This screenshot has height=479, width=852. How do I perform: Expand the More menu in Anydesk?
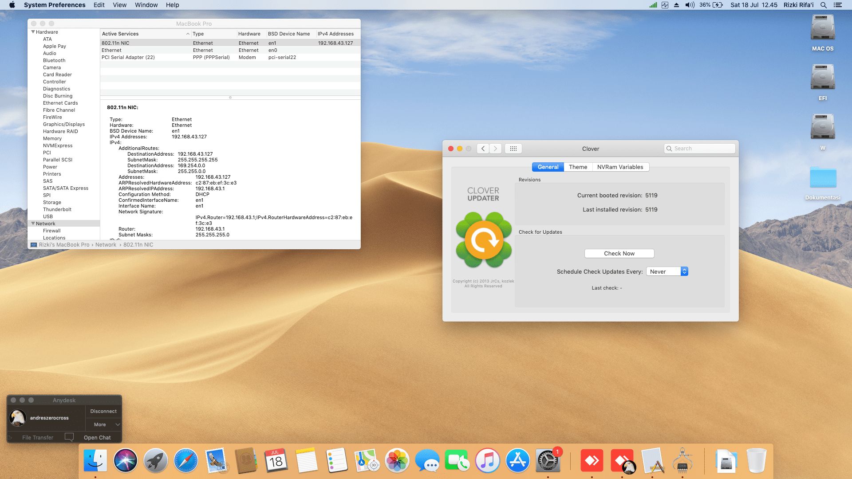[103, 424]
